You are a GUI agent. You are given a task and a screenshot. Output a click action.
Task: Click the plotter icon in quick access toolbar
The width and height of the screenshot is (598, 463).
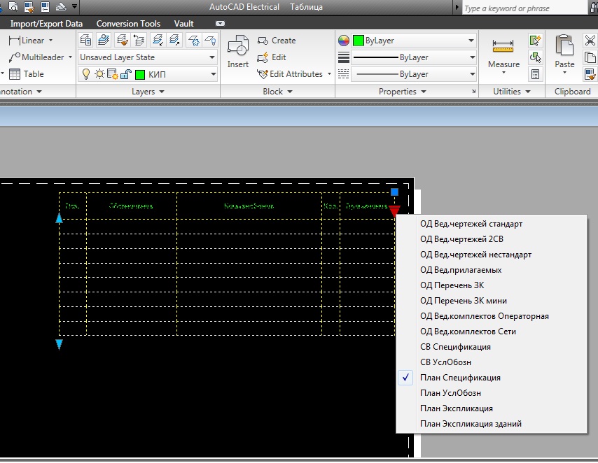pyautogui.click(x=61, y=6)
